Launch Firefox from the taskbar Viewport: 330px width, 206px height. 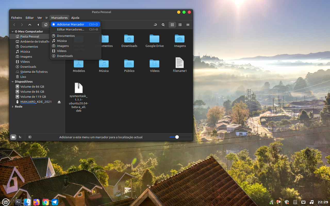[36, 202]
